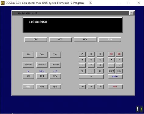Click the Sin function button
This screenshot has width=144, height=114.
tap(29, 55)
